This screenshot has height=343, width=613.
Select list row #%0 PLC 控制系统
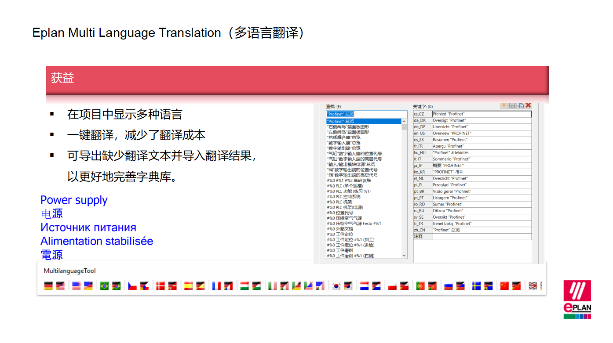[364, 196]
